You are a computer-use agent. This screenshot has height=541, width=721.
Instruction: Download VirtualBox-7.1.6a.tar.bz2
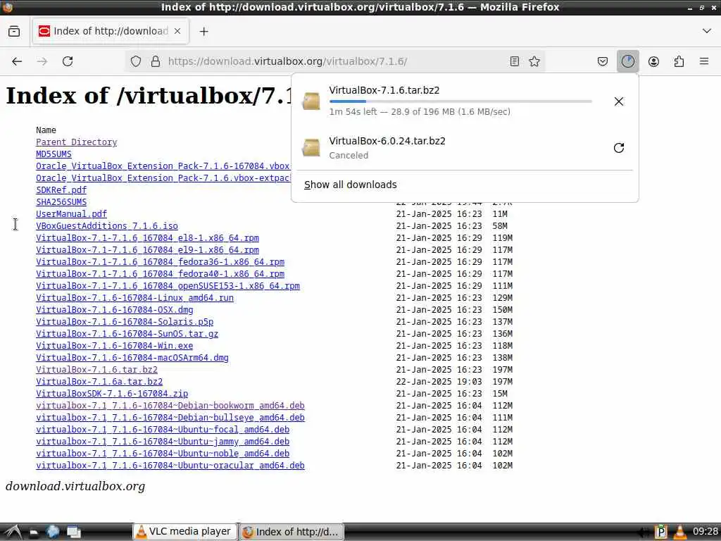99,381
